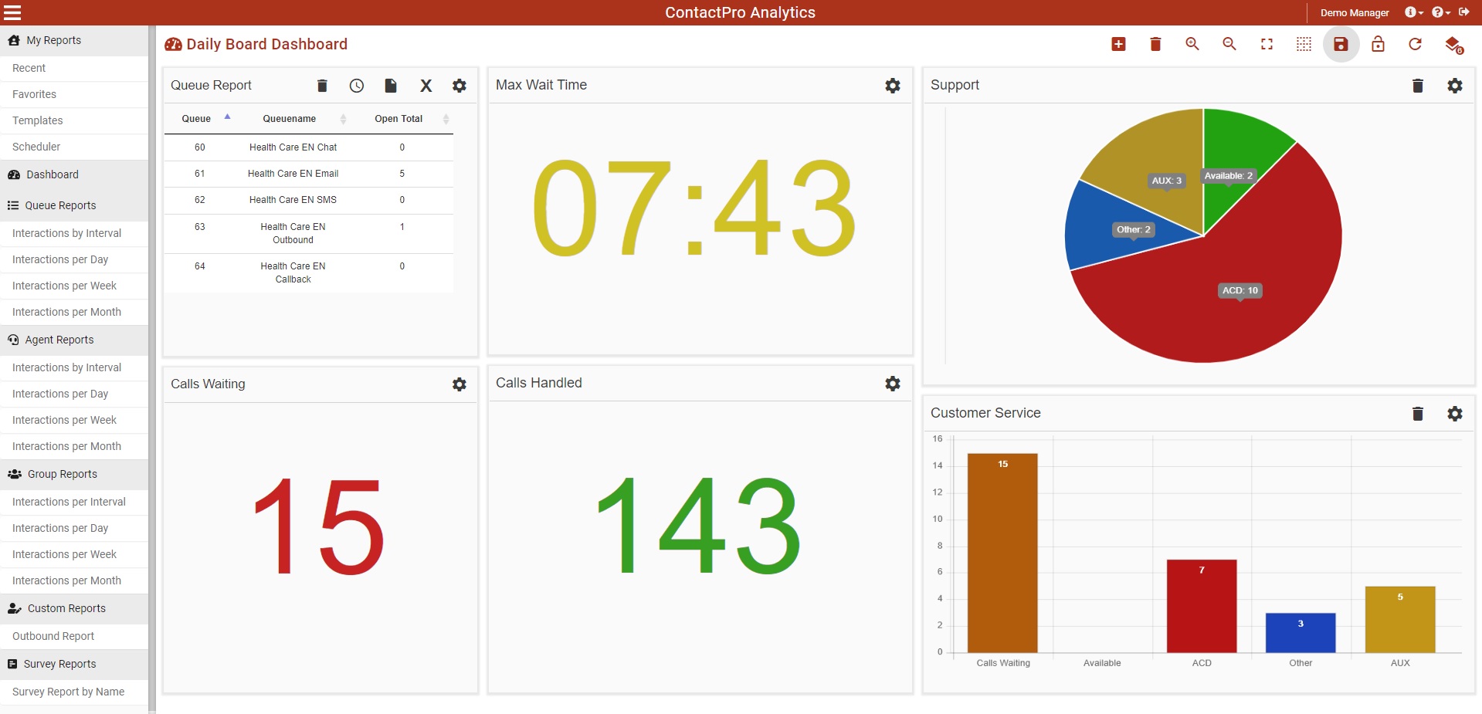Toggle the dashboard lock icon
Screen dimensions: 1482x714
click(x=1378, y=44)
